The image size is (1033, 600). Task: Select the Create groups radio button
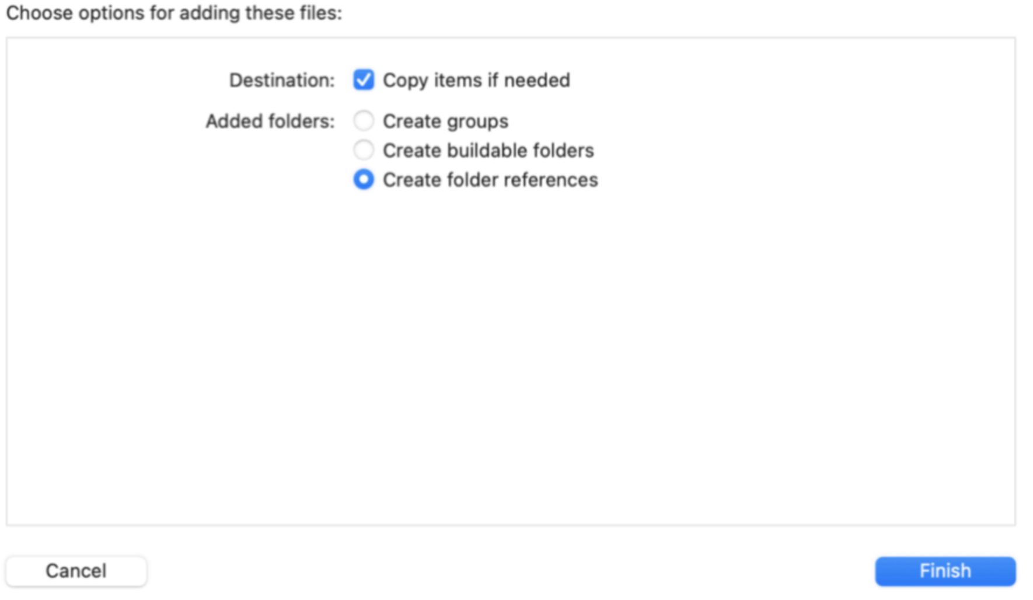[x=364, y=121]
